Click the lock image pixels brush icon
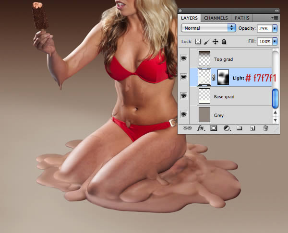The height and width of the screenshot is (233, 288). [x=206, y=42]
